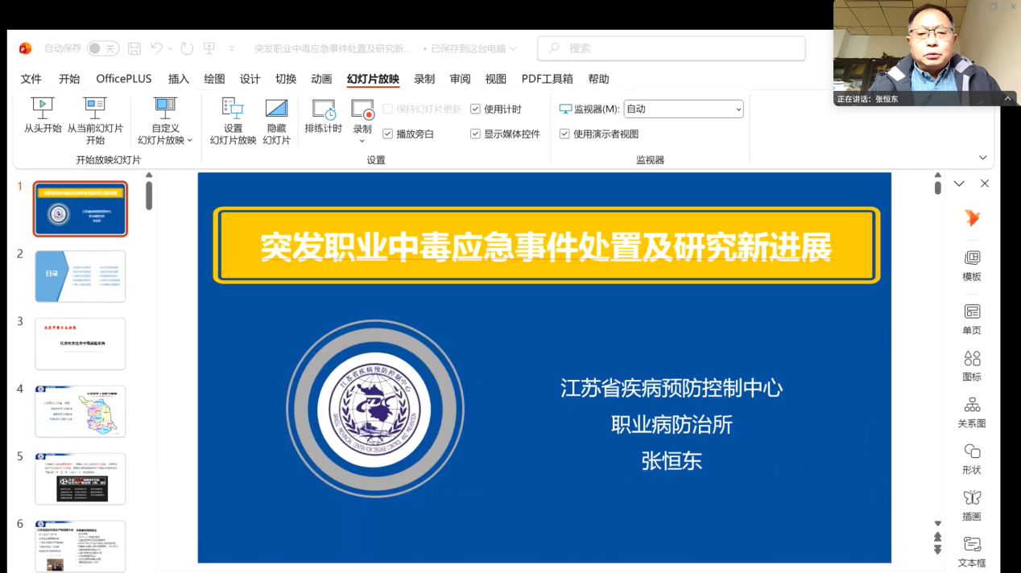The image size is (1021, 573).
Task: Click the 隐藏幻灯片 icon
Action: pos(276,109)
